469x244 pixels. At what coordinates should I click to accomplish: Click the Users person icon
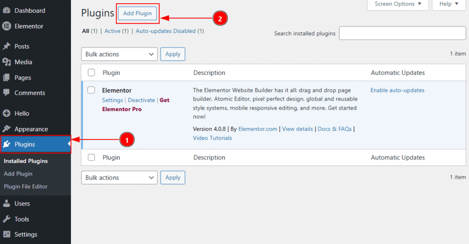(6, 203)
